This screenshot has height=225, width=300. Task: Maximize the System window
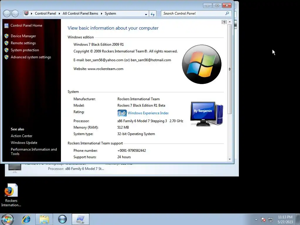pos(217,6)
